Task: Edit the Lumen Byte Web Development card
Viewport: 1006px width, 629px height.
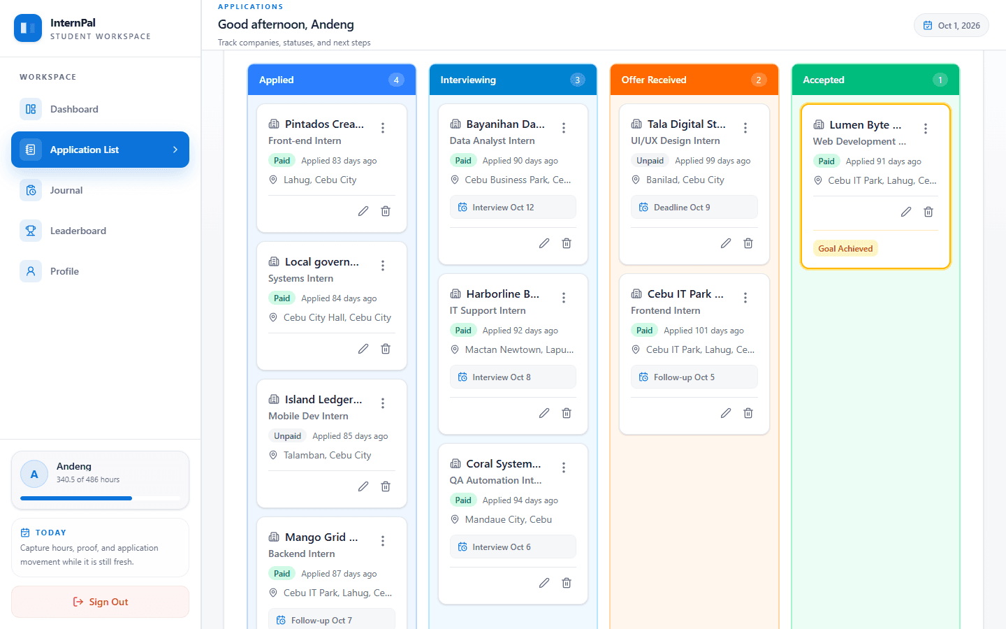Action: pos(906,212)
